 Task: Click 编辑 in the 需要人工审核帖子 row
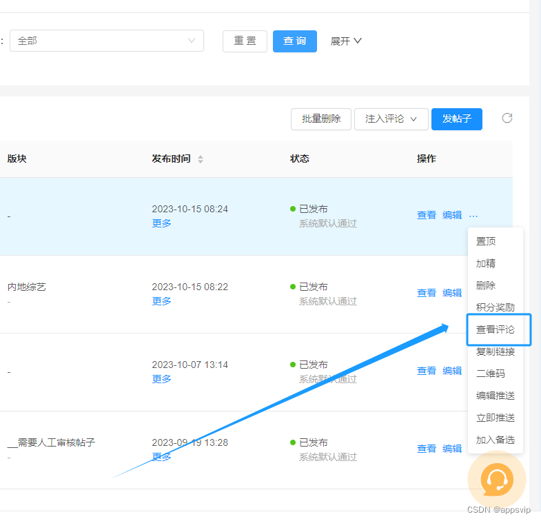coord(452,449)
